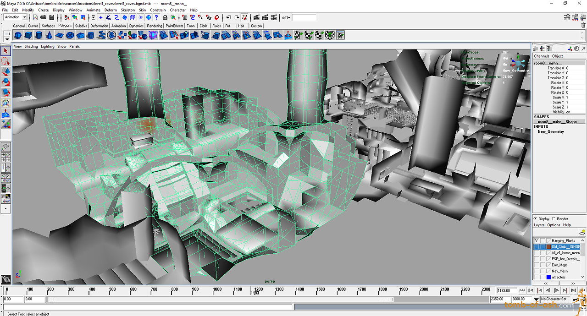Click the open scene folder icon
The height and width of the screenshot is (316, 587).
coord(42,17)
